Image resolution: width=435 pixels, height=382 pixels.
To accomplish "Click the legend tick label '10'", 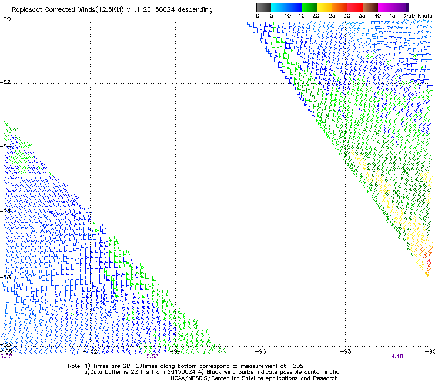I will [287, 16].
